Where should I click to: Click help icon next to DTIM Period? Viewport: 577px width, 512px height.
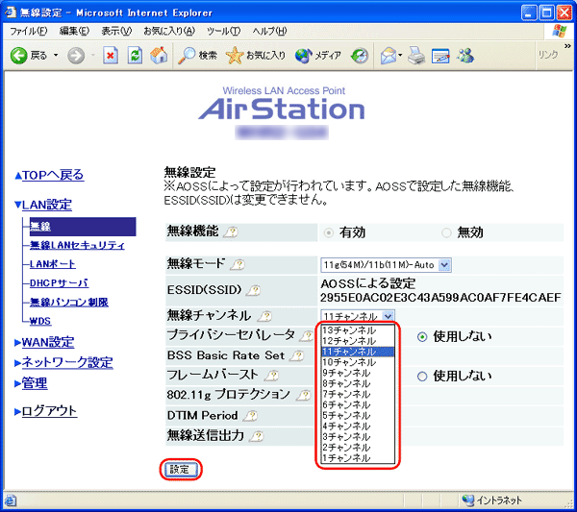250,416
